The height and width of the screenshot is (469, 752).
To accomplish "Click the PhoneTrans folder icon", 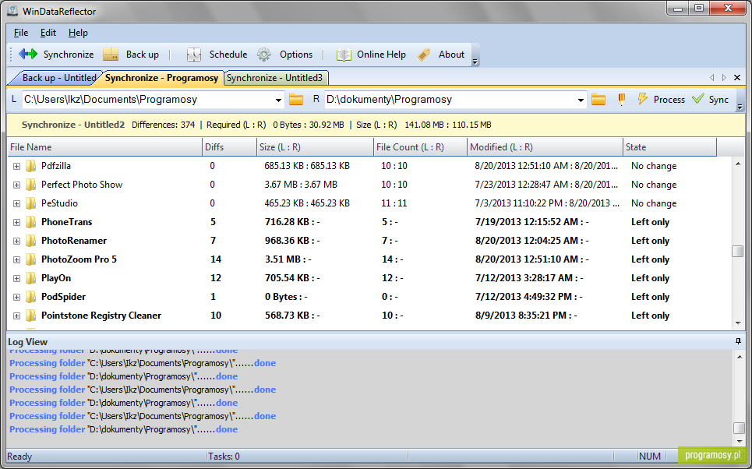I will 30,222.
